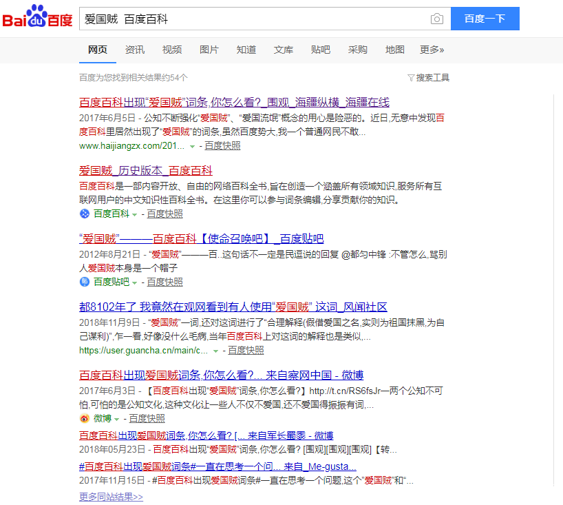This screenshot has height=505, width=563.
Task: Open result 海疆纵横_海疆在线 article link
Action: coord(234,103)
